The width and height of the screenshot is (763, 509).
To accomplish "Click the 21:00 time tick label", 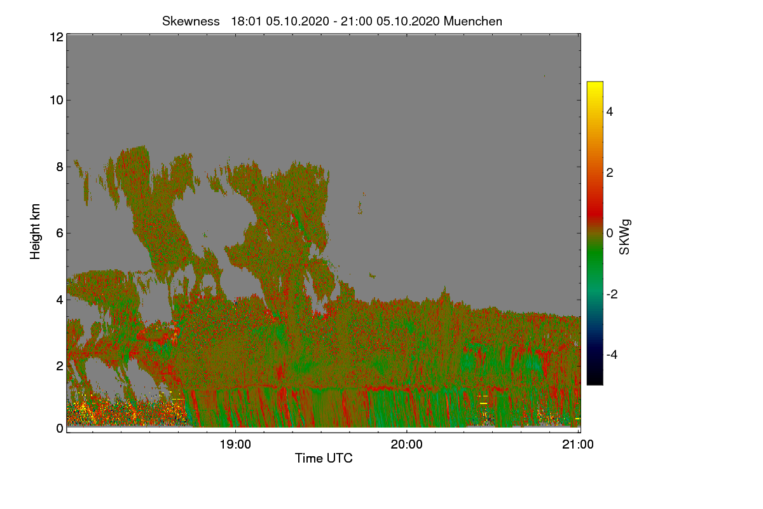I will (x=579, y=445).
